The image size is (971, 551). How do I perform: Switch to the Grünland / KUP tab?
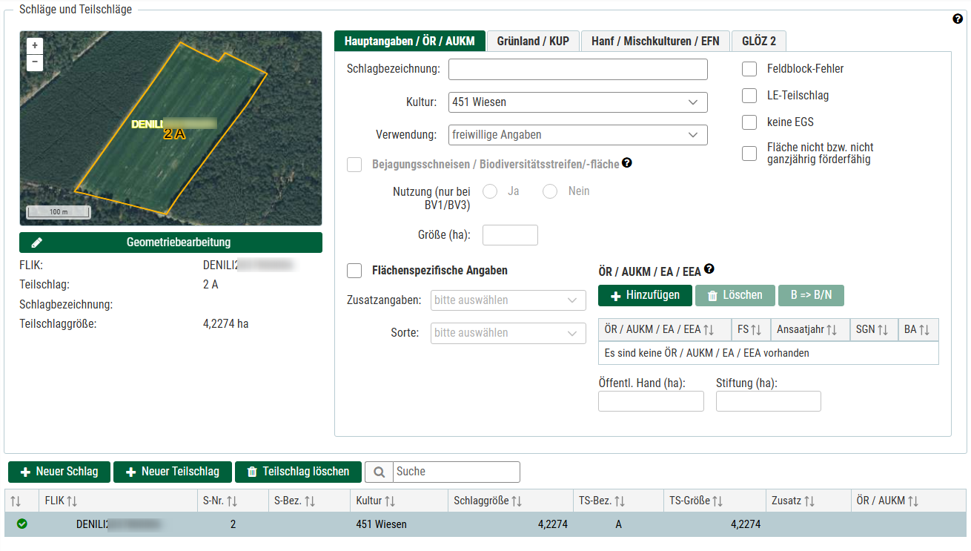(x=533, y=41)
